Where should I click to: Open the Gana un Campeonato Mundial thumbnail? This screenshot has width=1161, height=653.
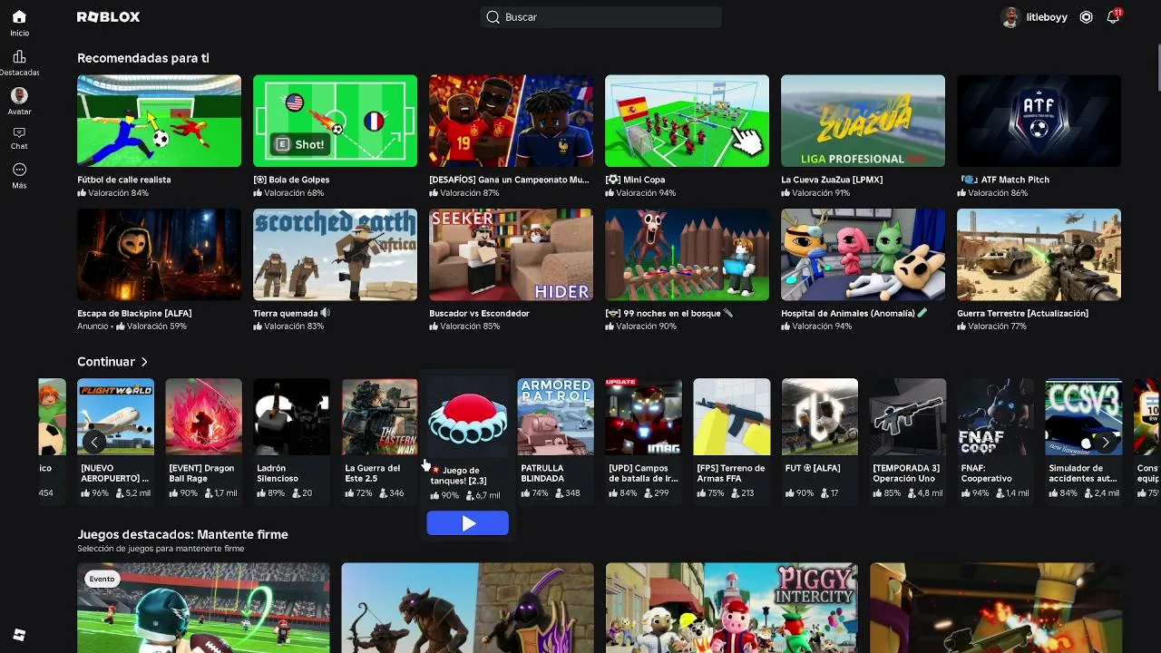(x=511, y=121)
